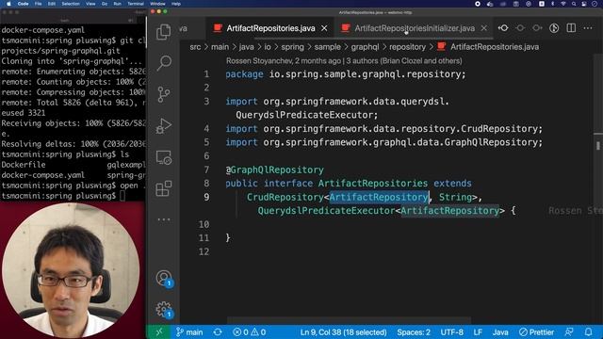The image size is (603, 339).
Task: Expand the java breadcrumb segment
Action: click(247, 47)
